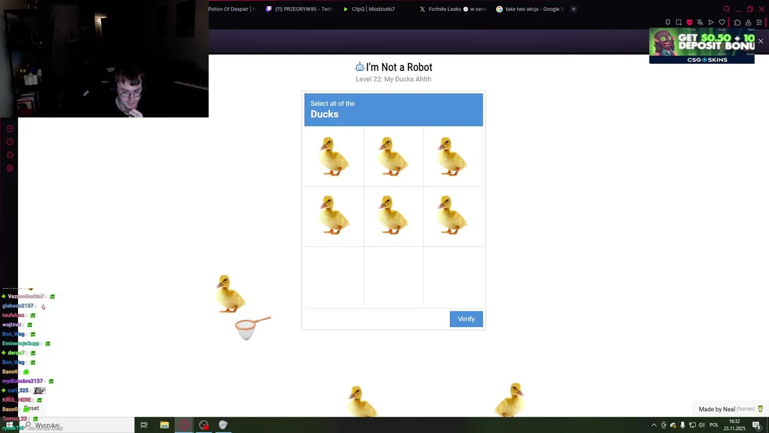Expand the hidden system tray icons
Screen dimensions: 769x433
click(654, 425)
